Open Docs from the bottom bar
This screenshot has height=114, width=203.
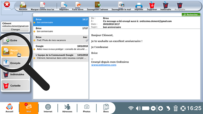(106, 108)
